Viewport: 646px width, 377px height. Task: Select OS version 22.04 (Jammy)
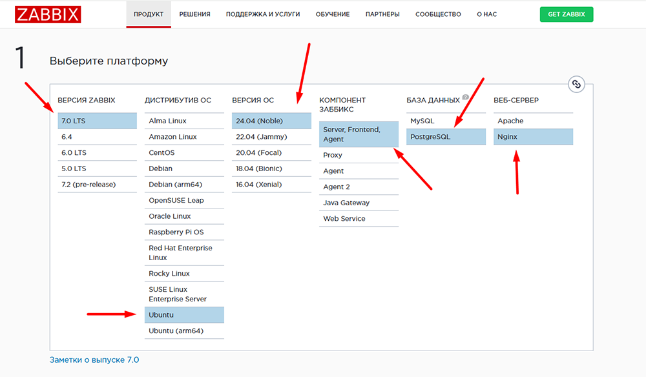coord(271,137)
